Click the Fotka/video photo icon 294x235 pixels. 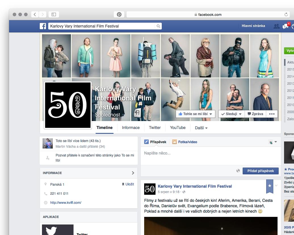174,142
